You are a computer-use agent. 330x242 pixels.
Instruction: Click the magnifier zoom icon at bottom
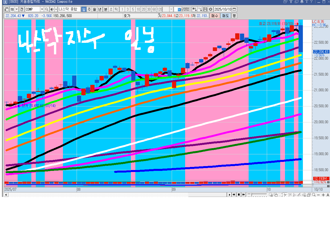tap(314, 195)
